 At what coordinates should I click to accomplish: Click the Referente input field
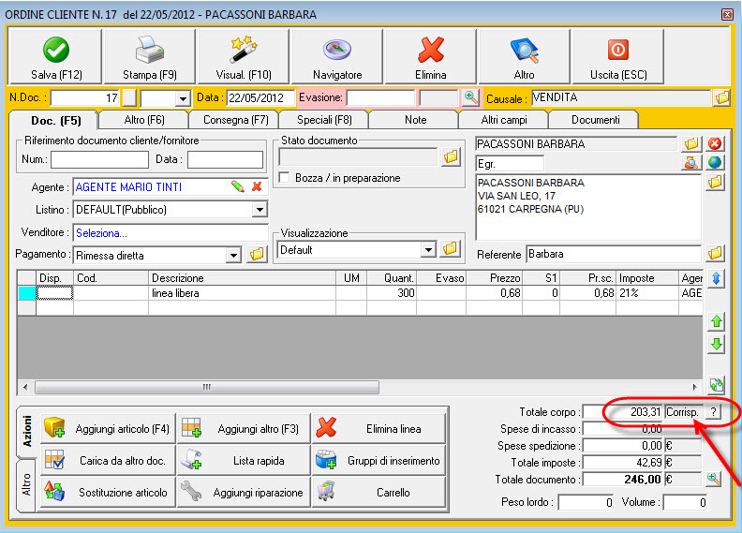click(613, 254)
